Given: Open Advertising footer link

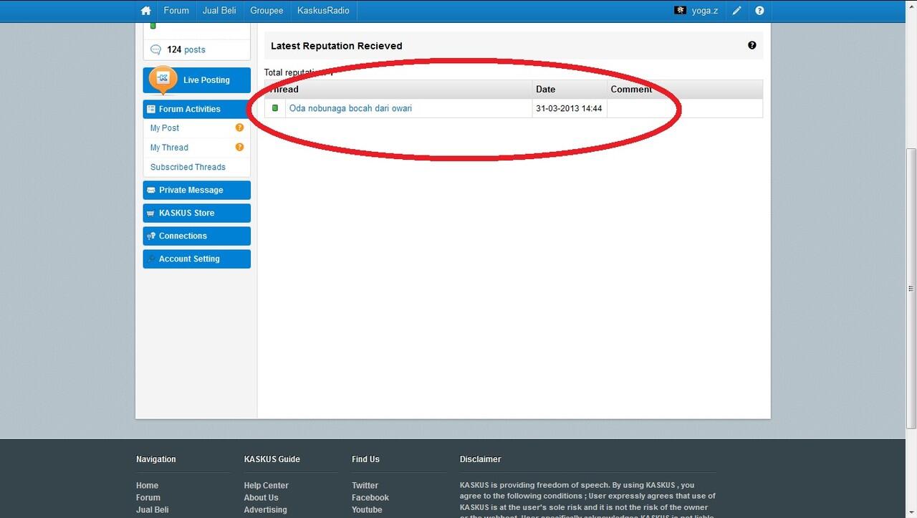Looking at the screenshot, I should pos(266,509).
